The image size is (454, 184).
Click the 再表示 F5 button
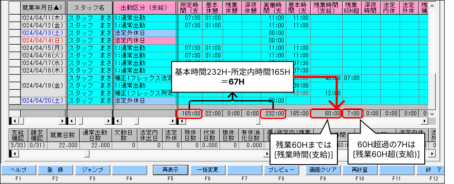(171, 170)
